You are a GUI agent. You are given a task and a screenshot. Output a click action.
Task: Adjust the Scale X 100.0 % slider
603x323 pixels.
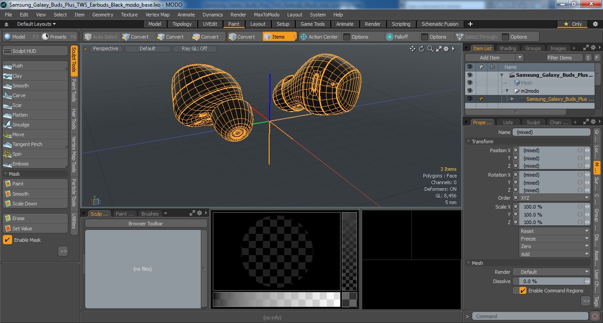[551, 207]
